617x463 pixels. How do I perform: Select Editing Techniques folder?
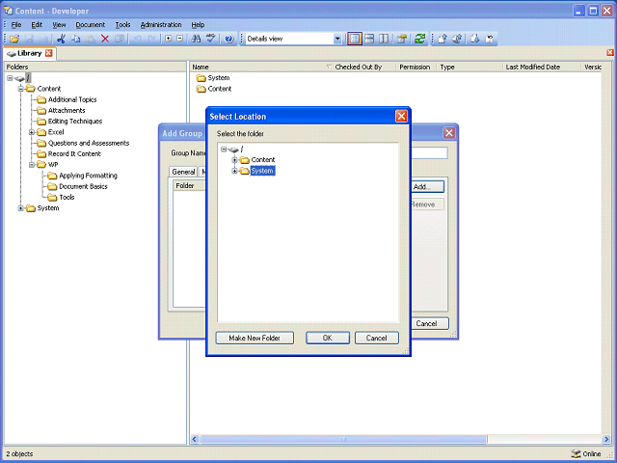pyautogui.click(x=75, y=122)
